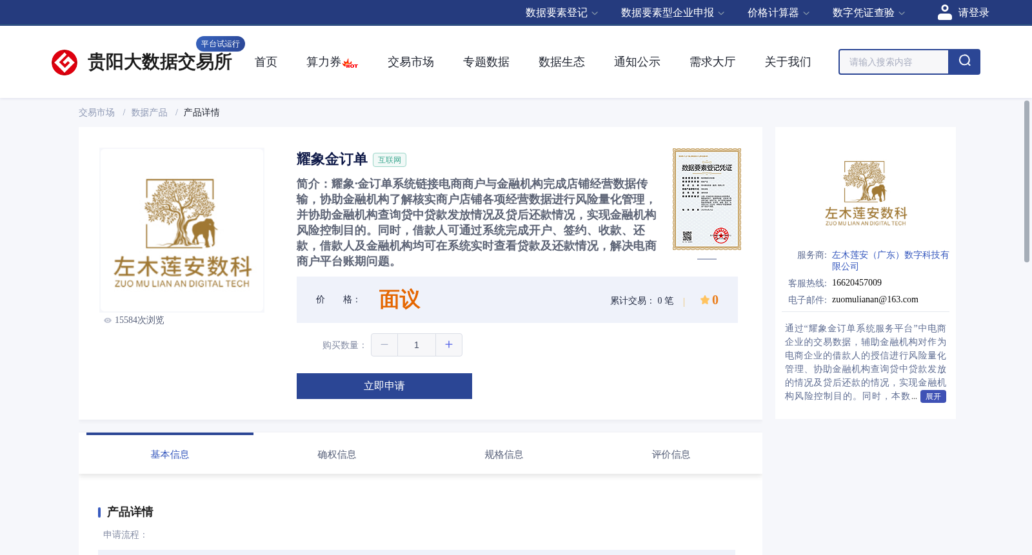The image size is (1032, 555).
Task: Click the purchase quantity input showing 1
Action: pos(417,345)
